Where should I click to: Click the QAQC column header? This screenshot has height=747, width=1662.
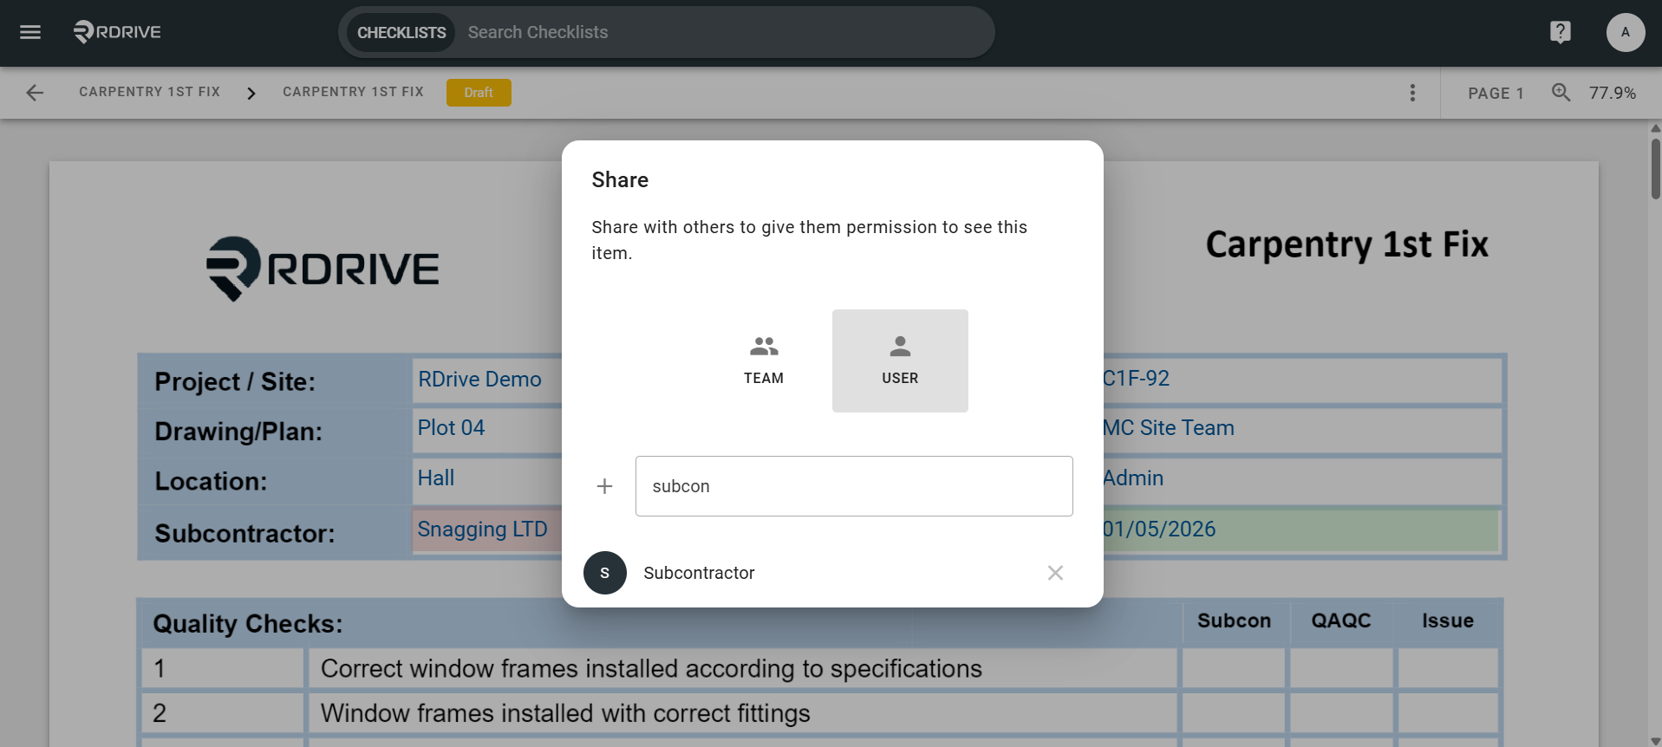[x=1341, y=620]
